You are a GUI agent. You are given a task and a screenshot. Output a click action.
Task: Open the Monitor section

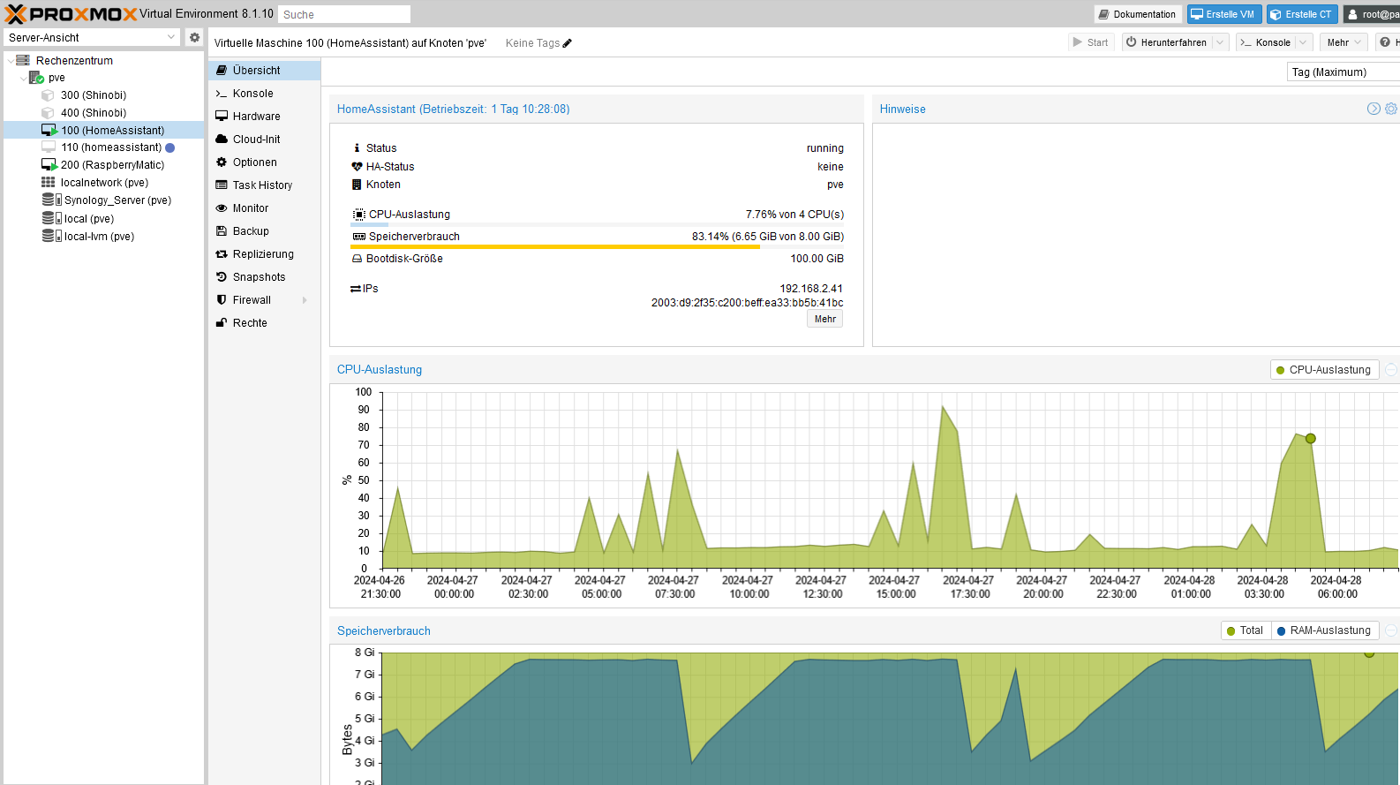point(265,208)
